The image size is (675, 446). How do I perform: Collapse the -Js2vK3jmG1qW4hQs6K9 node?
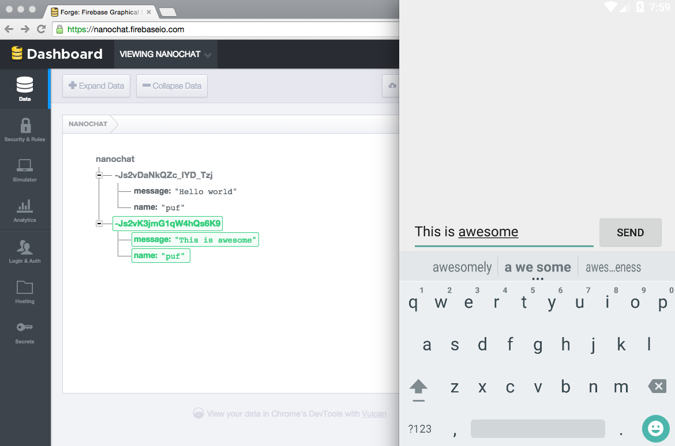99,224
